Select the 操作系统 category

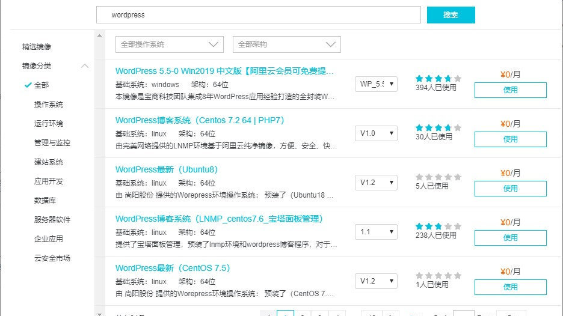(x=49, y=105)
